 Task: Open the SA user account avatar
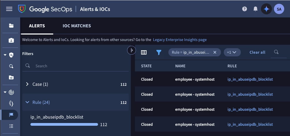pos(279,9)
